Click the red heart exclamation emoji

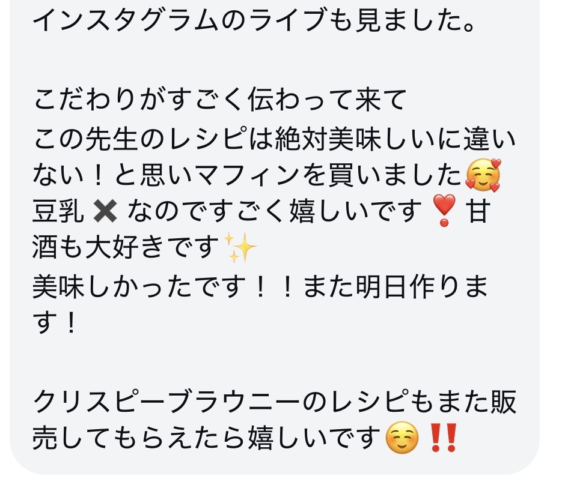(x=444, y=211)
